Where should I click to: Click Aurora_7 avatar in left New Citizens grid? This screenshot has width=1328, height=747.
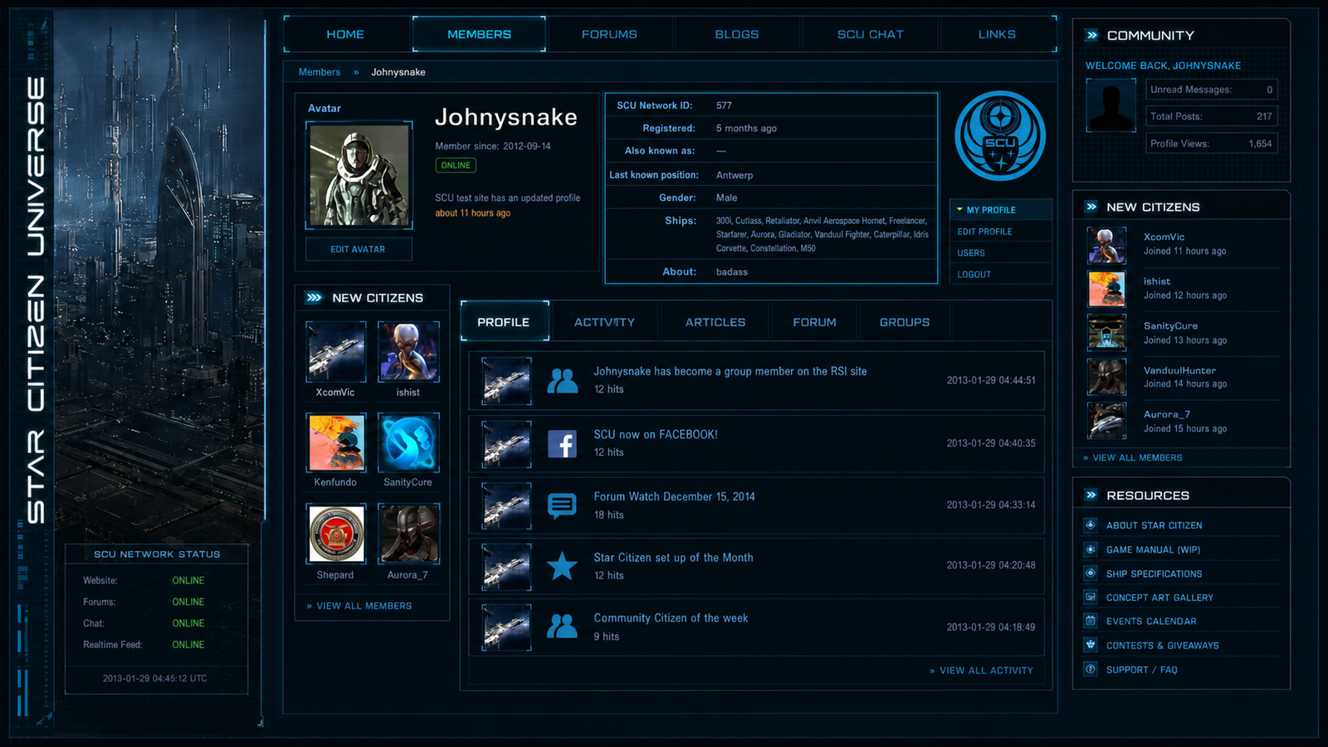coord(408,534)
